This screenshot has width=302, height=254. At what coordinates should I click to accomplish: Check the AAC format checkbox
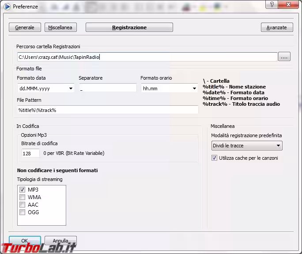(22, 205)
